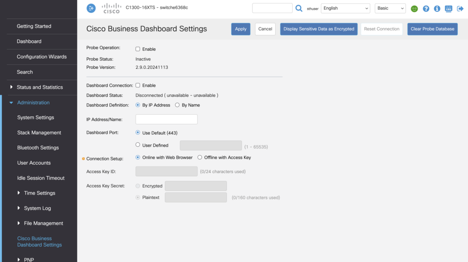Viewport: 468px width, 262px height.
Task: Expand the Time Settings arrow
Action: click(18, 193)
